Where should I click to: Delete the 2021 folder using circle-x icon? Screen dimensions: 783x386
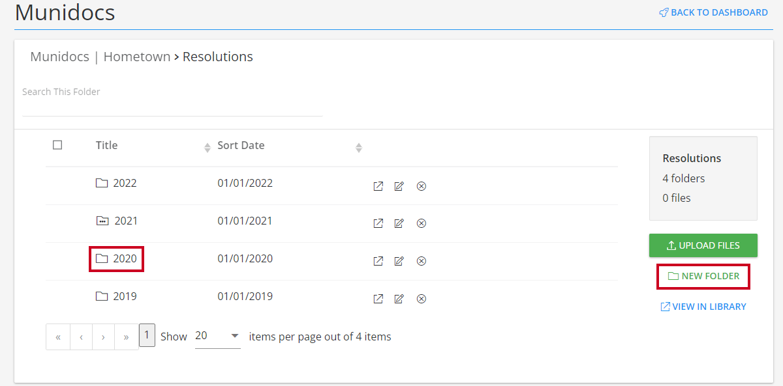pos(422,223)
